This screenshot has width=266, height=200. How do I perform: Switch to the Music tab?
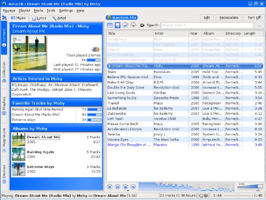coord(19,18)
